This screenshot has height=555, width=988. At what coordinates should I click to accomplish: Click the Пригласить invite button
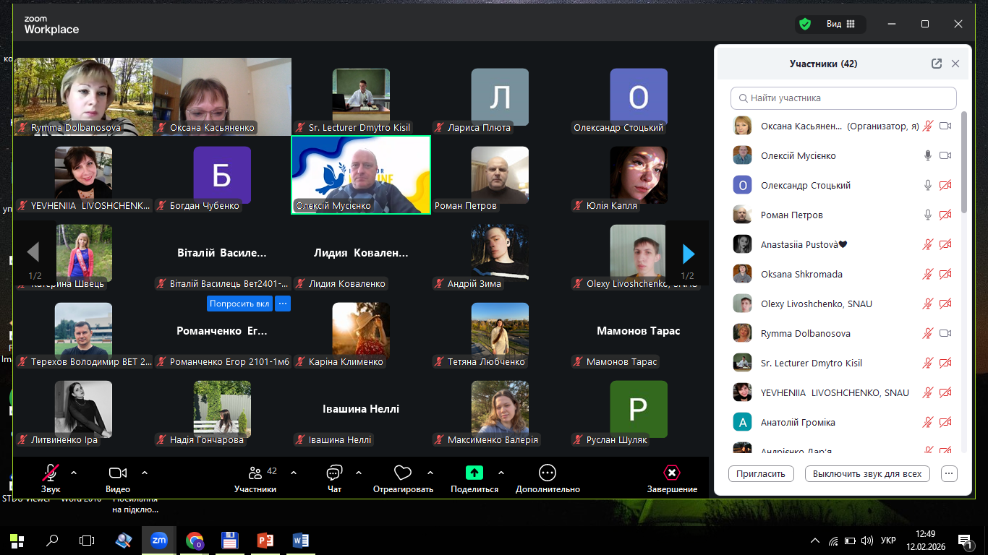pos(761,474)
